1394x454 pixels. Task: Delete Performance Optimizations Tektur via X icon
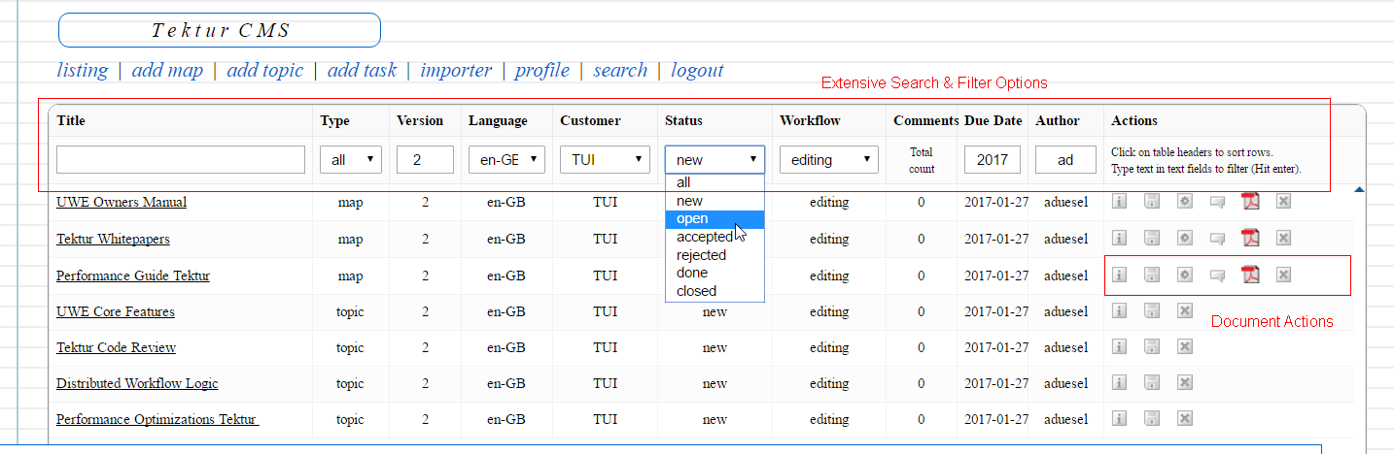coord(1184,419)
